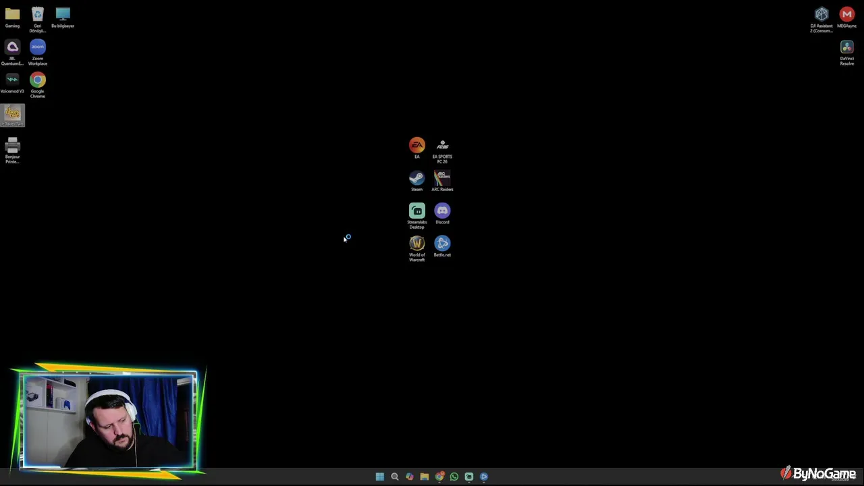Click the Discord desktop shortcut
Screen dimensions: 864x486
click(x=442, y=214)
